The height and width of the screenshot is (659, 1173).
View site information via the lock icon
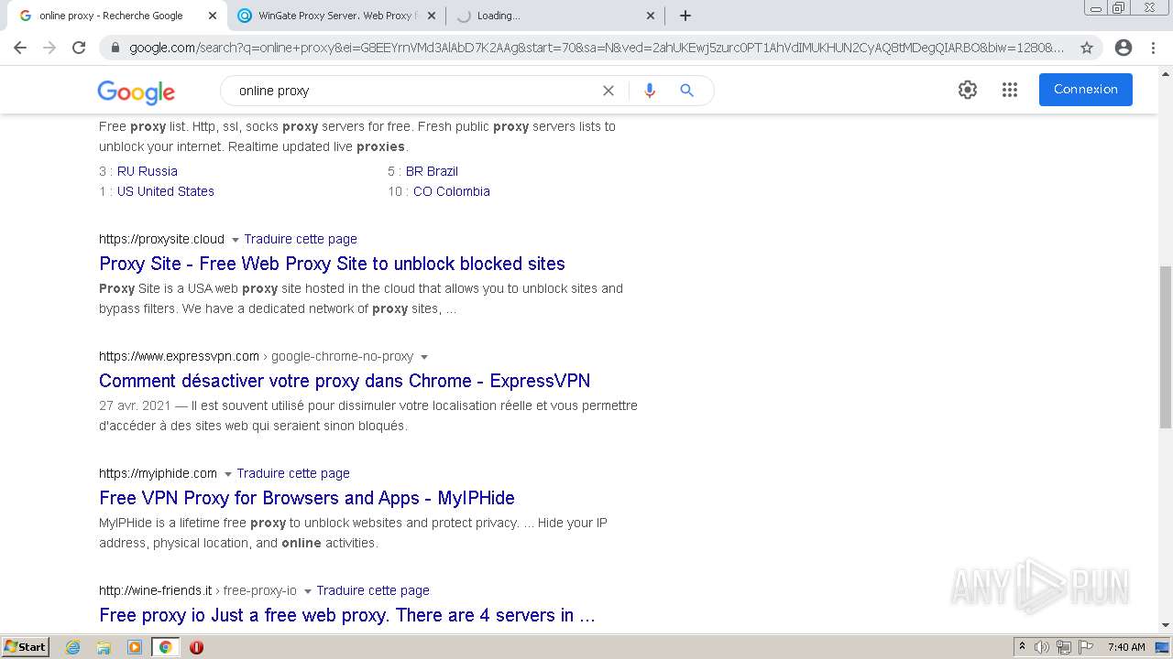click(115, 48)
